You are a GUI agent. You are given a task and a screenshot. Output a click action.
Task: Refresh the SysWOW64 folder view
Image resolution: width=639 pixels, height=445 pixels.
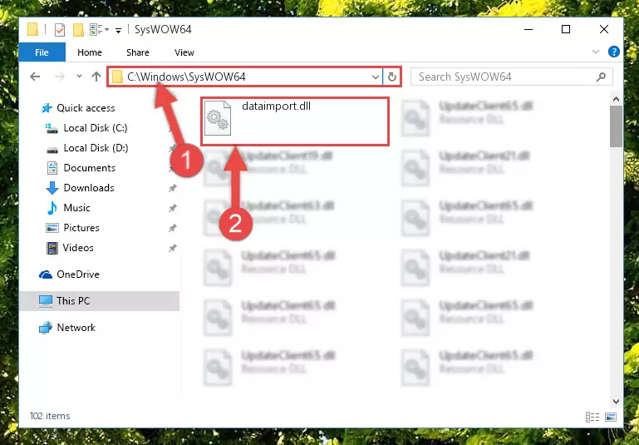pos(392,77)
